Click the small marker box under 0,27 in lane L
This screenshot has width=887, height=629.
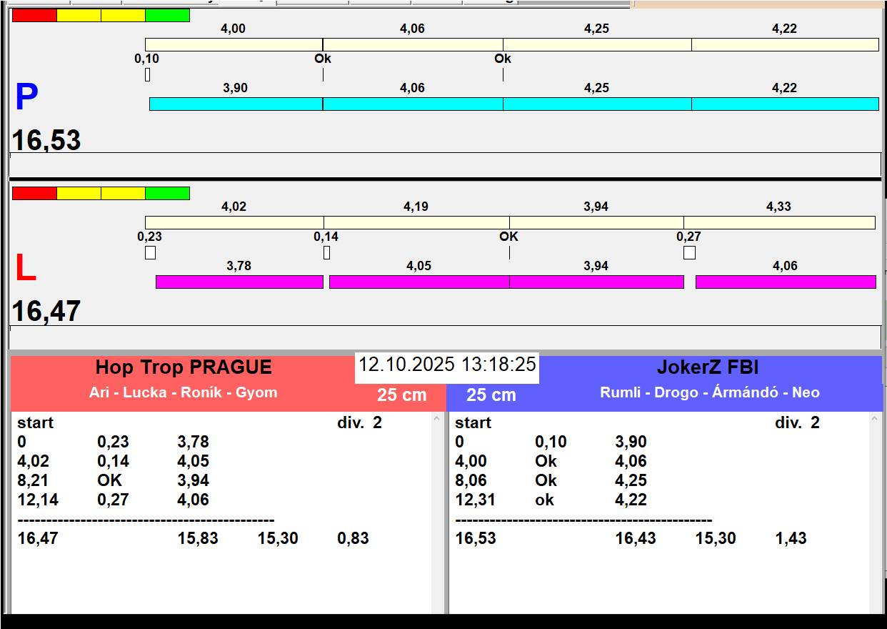(689, 252)
